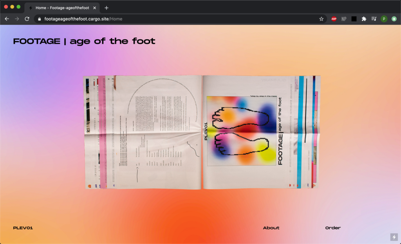This screenshot has height=244, width=401.
Task: Click the address bar URL field
Action: coord(176,19)
